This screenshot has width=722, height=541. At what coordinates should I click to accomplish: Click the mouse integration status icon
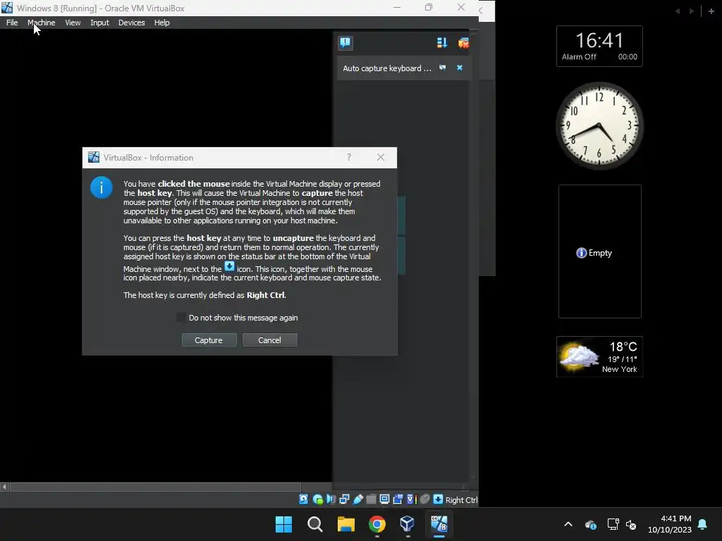point(425,499)
